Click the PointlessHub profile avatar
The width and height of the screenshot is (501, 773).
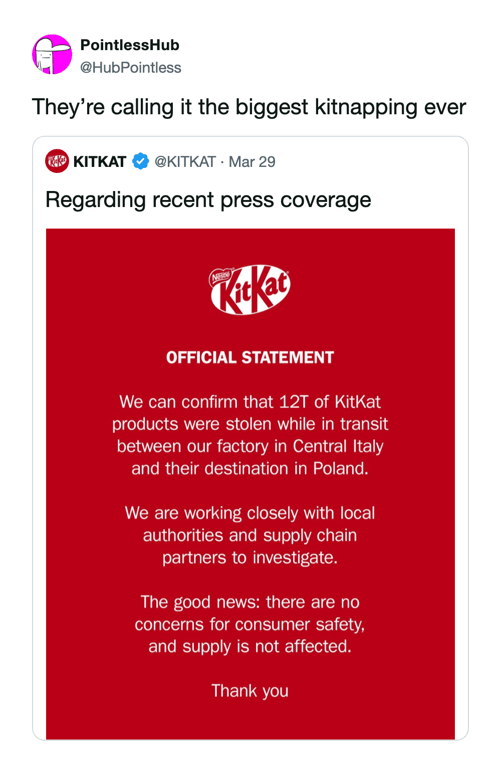coord(52,55)
